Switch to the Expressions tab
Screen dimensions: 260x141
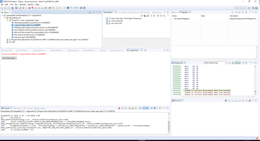pos(134,12)
